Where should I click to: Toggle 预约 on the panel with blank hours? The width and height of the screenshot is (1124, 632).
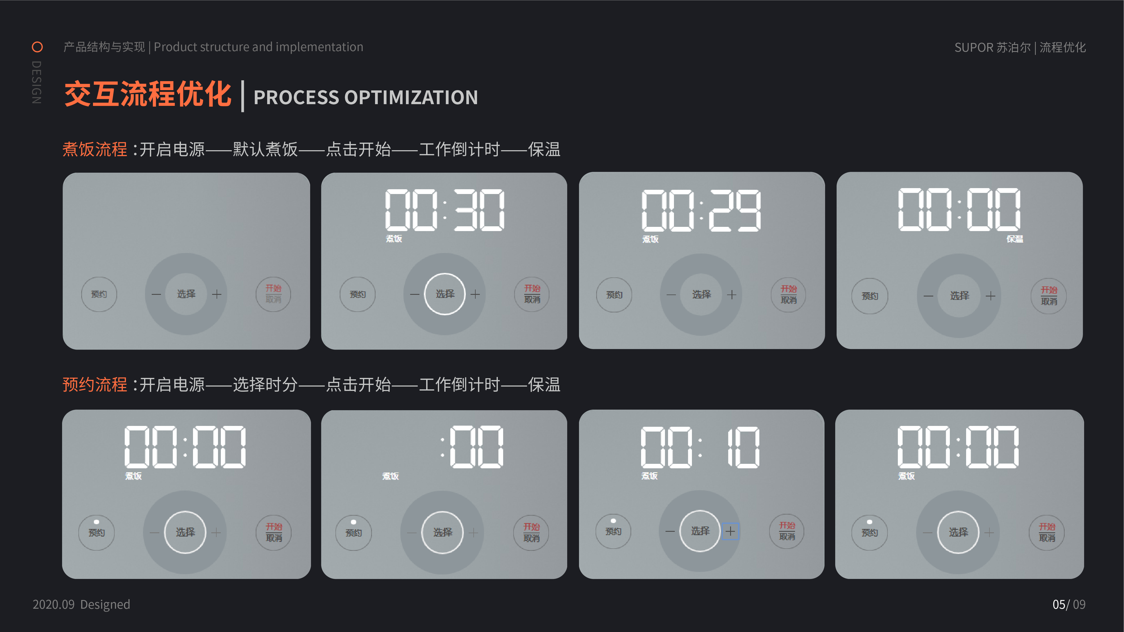coord(353,532)
